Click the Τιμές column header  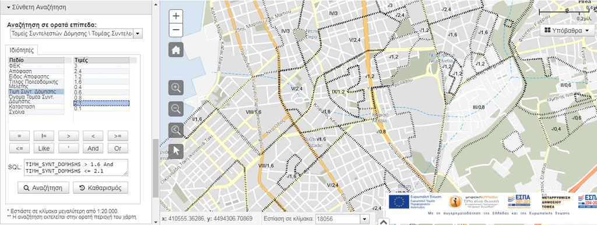pos(101,60)
